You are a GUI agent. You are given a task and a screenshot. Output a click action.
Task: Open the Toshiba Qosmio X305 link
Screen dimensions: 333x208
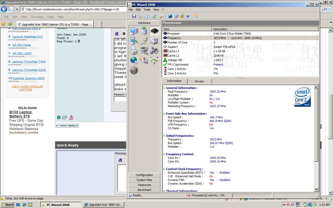tap(28, 78)
